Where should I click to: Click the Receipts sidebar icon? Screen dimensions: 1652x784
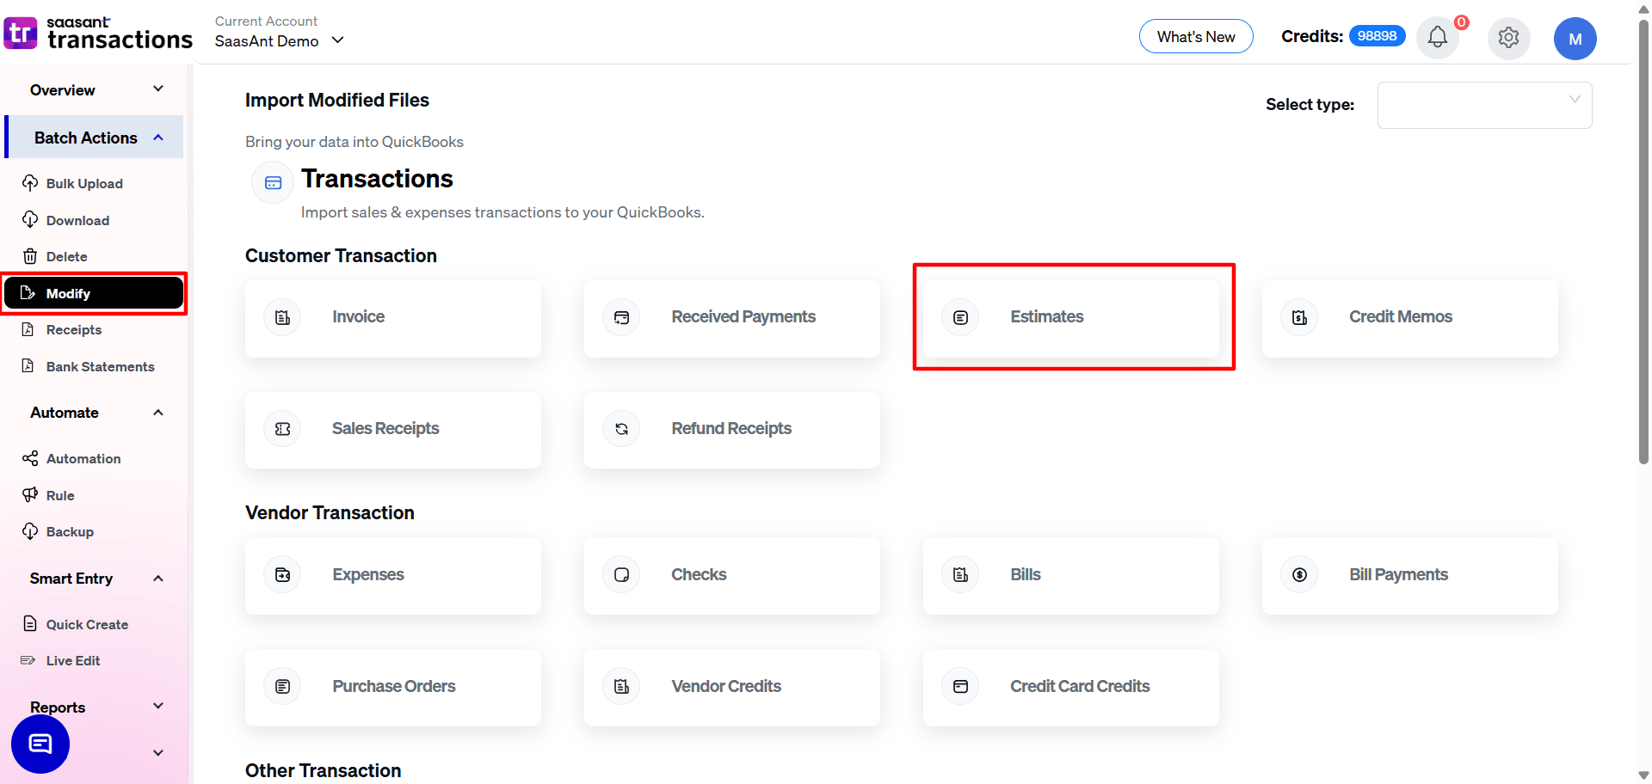[x=30, y=329]
